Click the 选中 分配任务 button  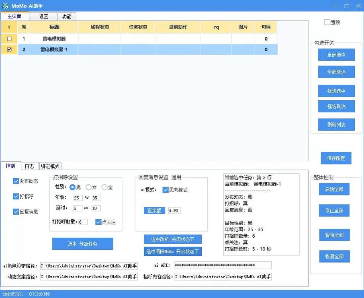pos(83,244)
